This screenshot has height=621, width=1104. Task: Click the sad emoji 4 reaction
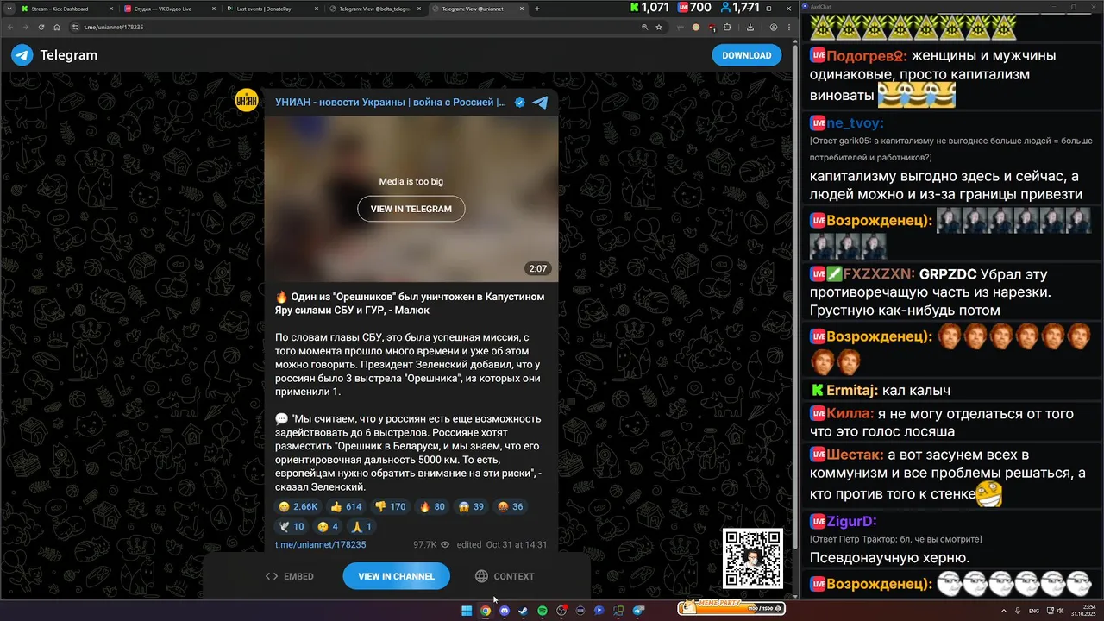coord(329,526)
